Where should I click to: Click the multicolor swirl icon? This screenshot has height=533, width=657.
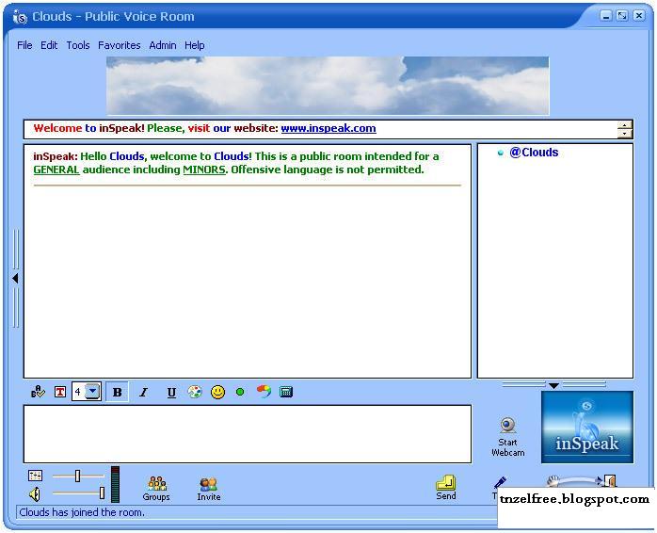point(264,391)
